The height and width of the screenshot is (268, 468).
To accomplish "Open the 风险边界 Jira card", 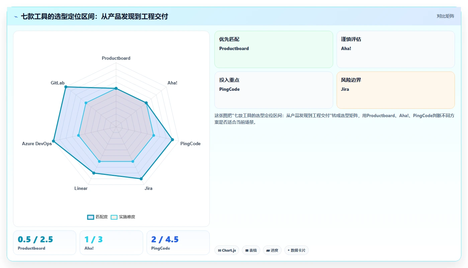I will 396,90.
